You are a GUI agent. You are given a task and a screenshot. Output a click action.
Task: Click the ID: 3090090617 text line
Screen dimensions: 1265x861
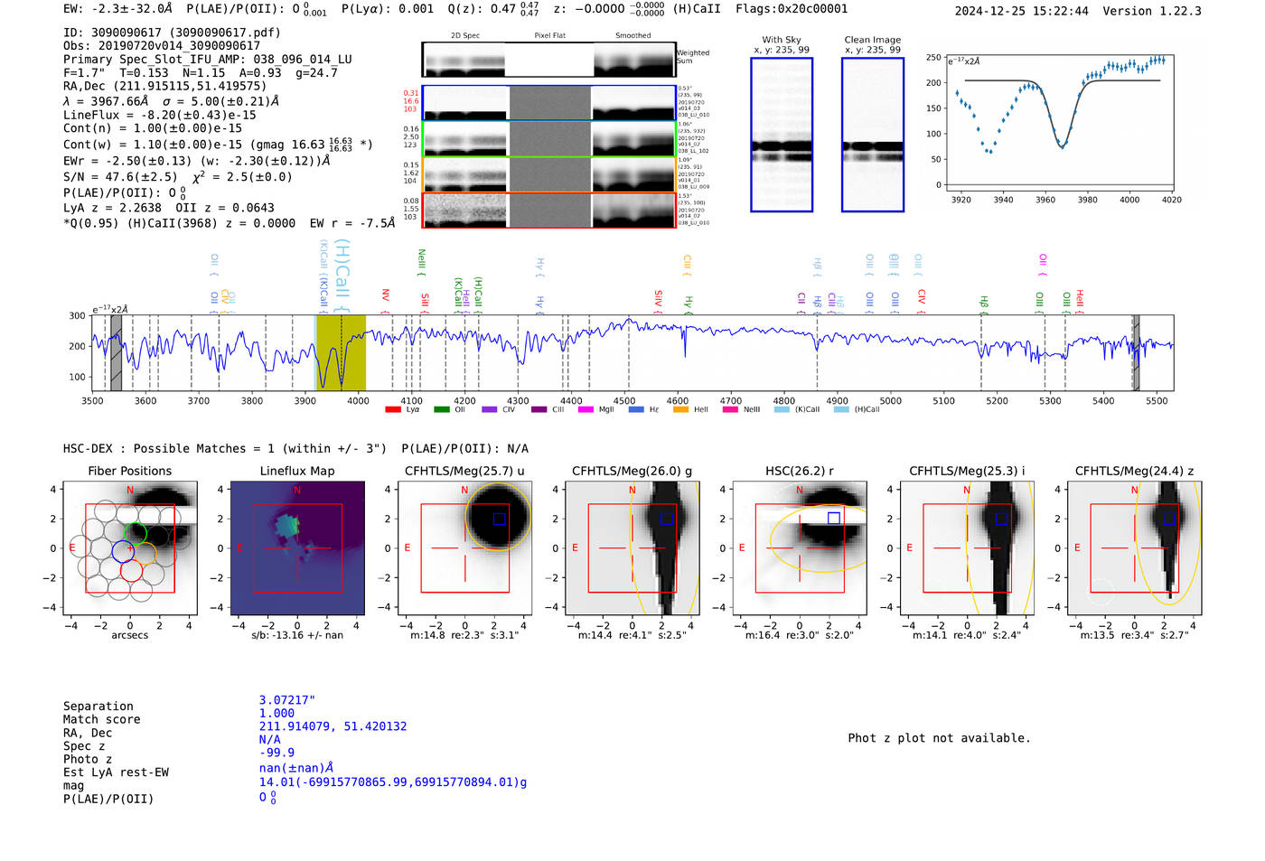coord(172,33)
